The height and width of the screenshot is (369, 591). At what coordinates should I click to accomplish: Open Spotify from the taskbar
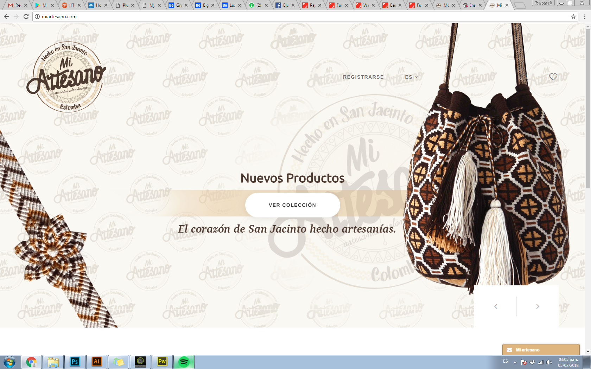184,362
